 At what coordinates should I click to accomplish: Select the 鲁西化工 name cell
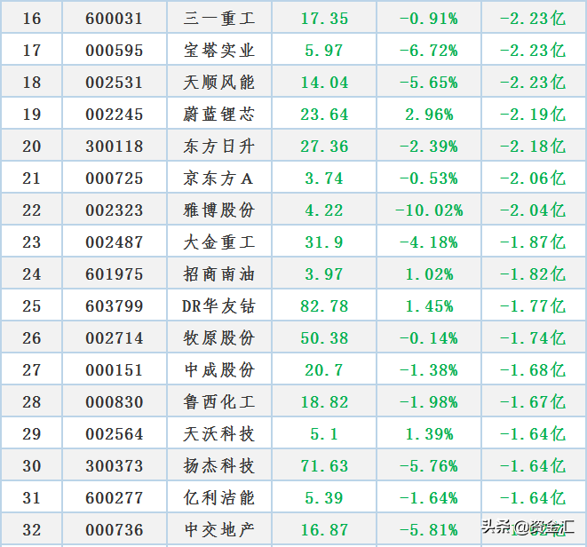click(219, 402)
